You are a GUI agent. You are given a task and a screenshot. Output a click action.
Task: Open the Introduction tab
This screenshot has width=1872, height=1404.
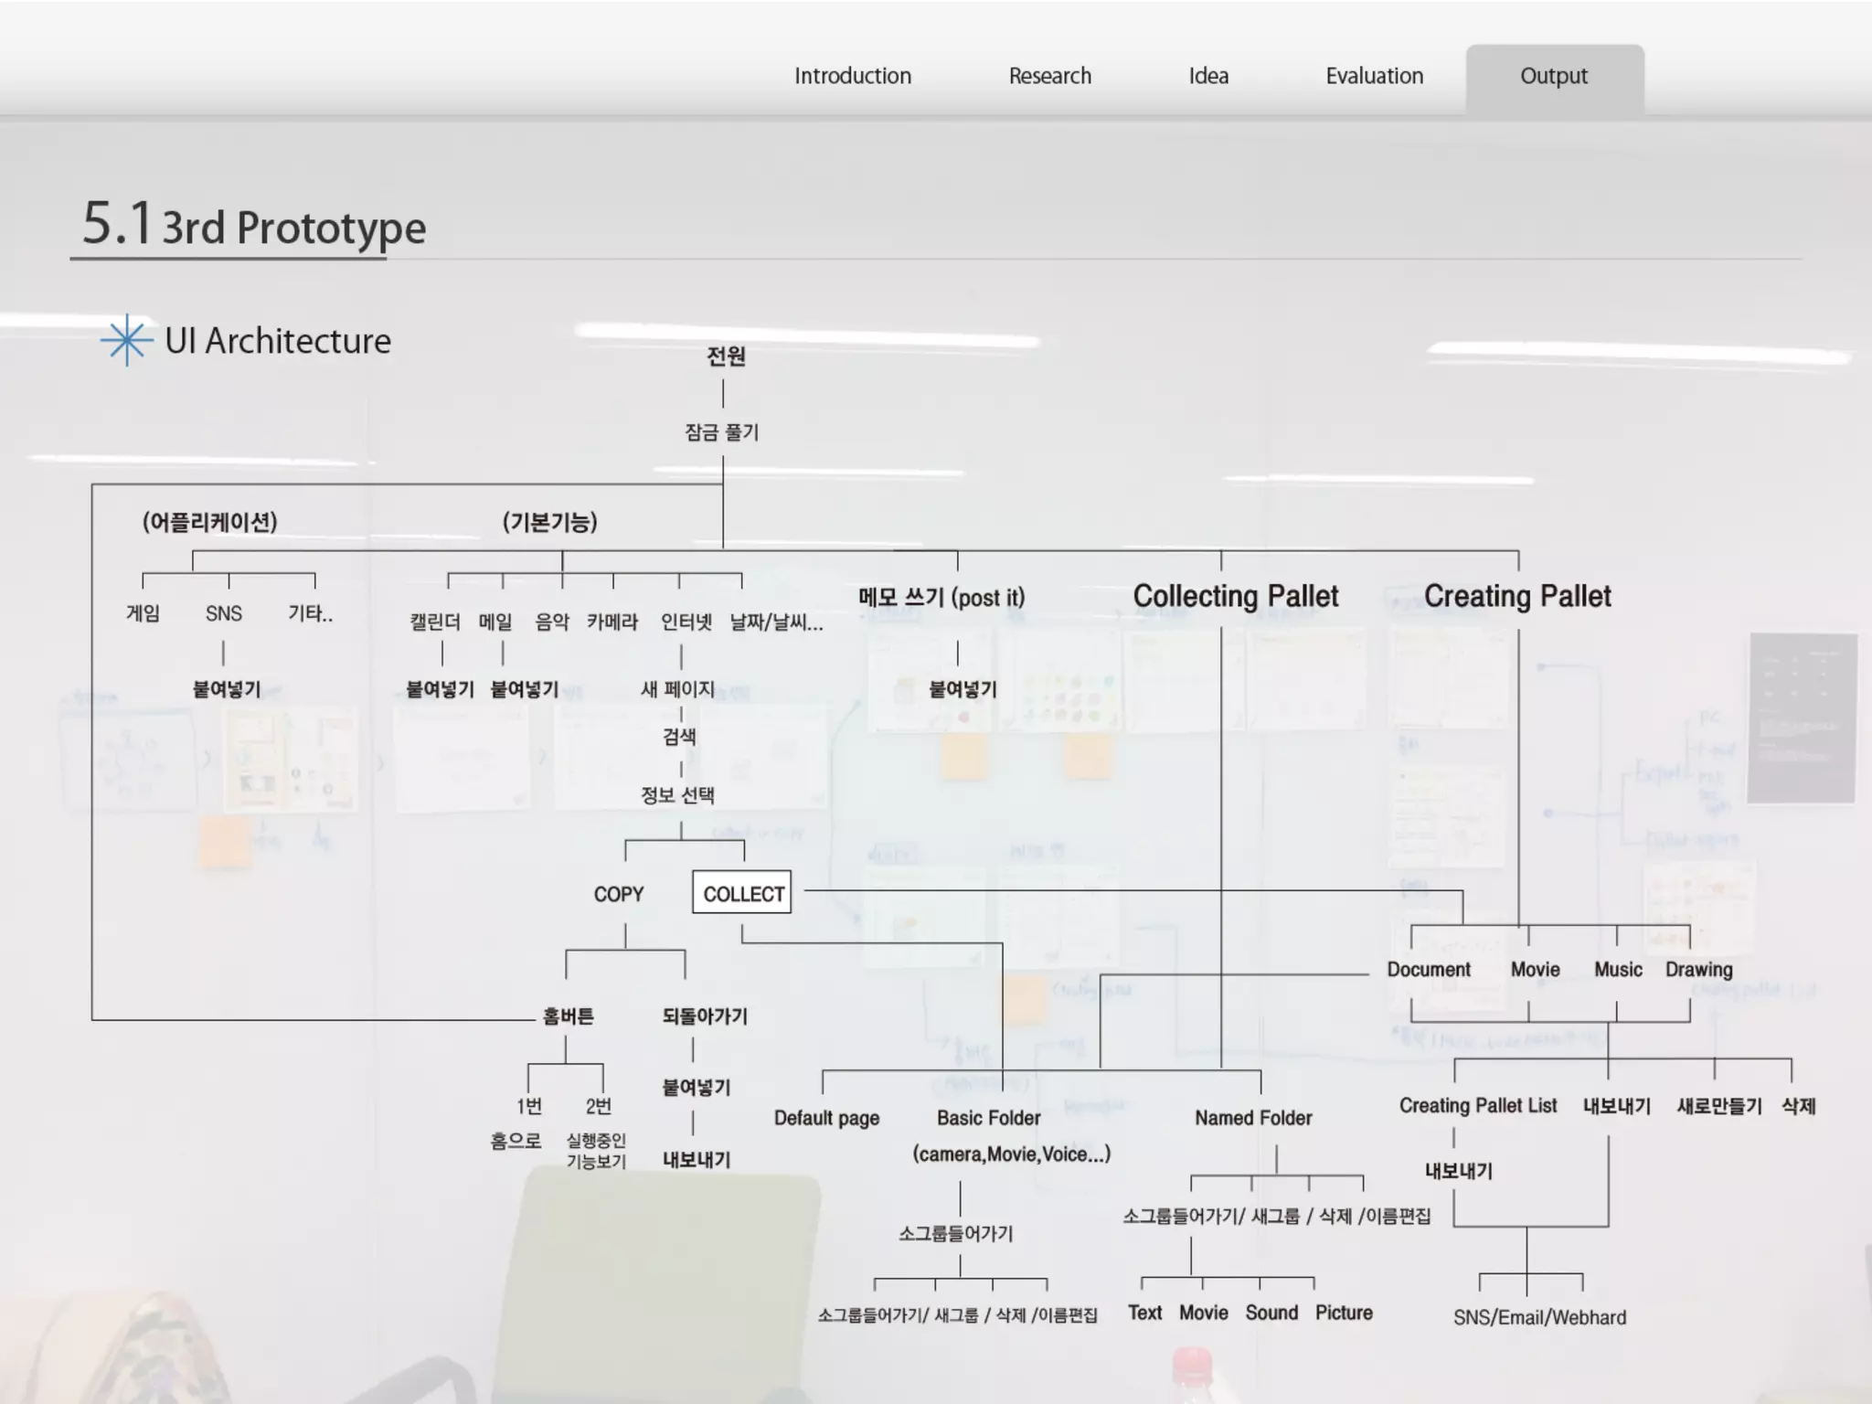click(x=852, y=76)
